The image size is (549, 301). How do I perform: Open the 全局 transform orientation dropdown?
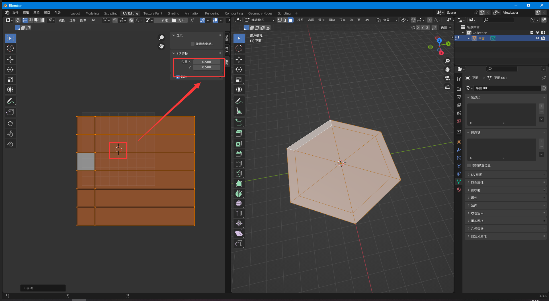387,20
